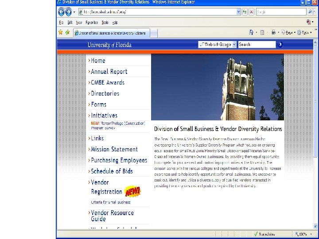This screenshot has width=319, height=239.
Task: Open the Forms link
Action: click(98, 104)
